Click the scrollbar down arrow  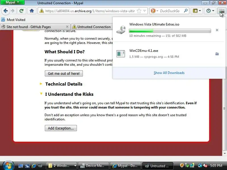pos(224,153)
